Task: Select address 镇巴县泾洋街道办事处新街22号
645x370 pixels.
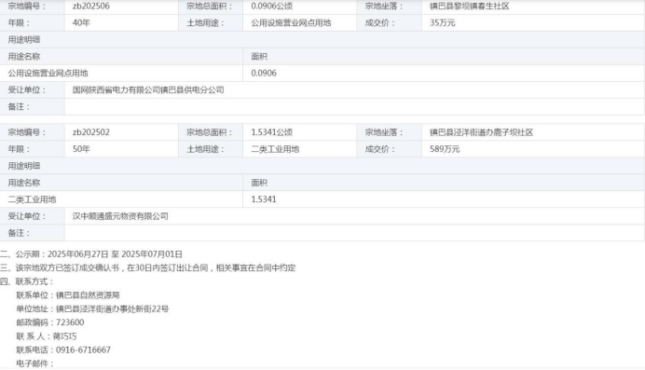Action: tap(112, 308)
